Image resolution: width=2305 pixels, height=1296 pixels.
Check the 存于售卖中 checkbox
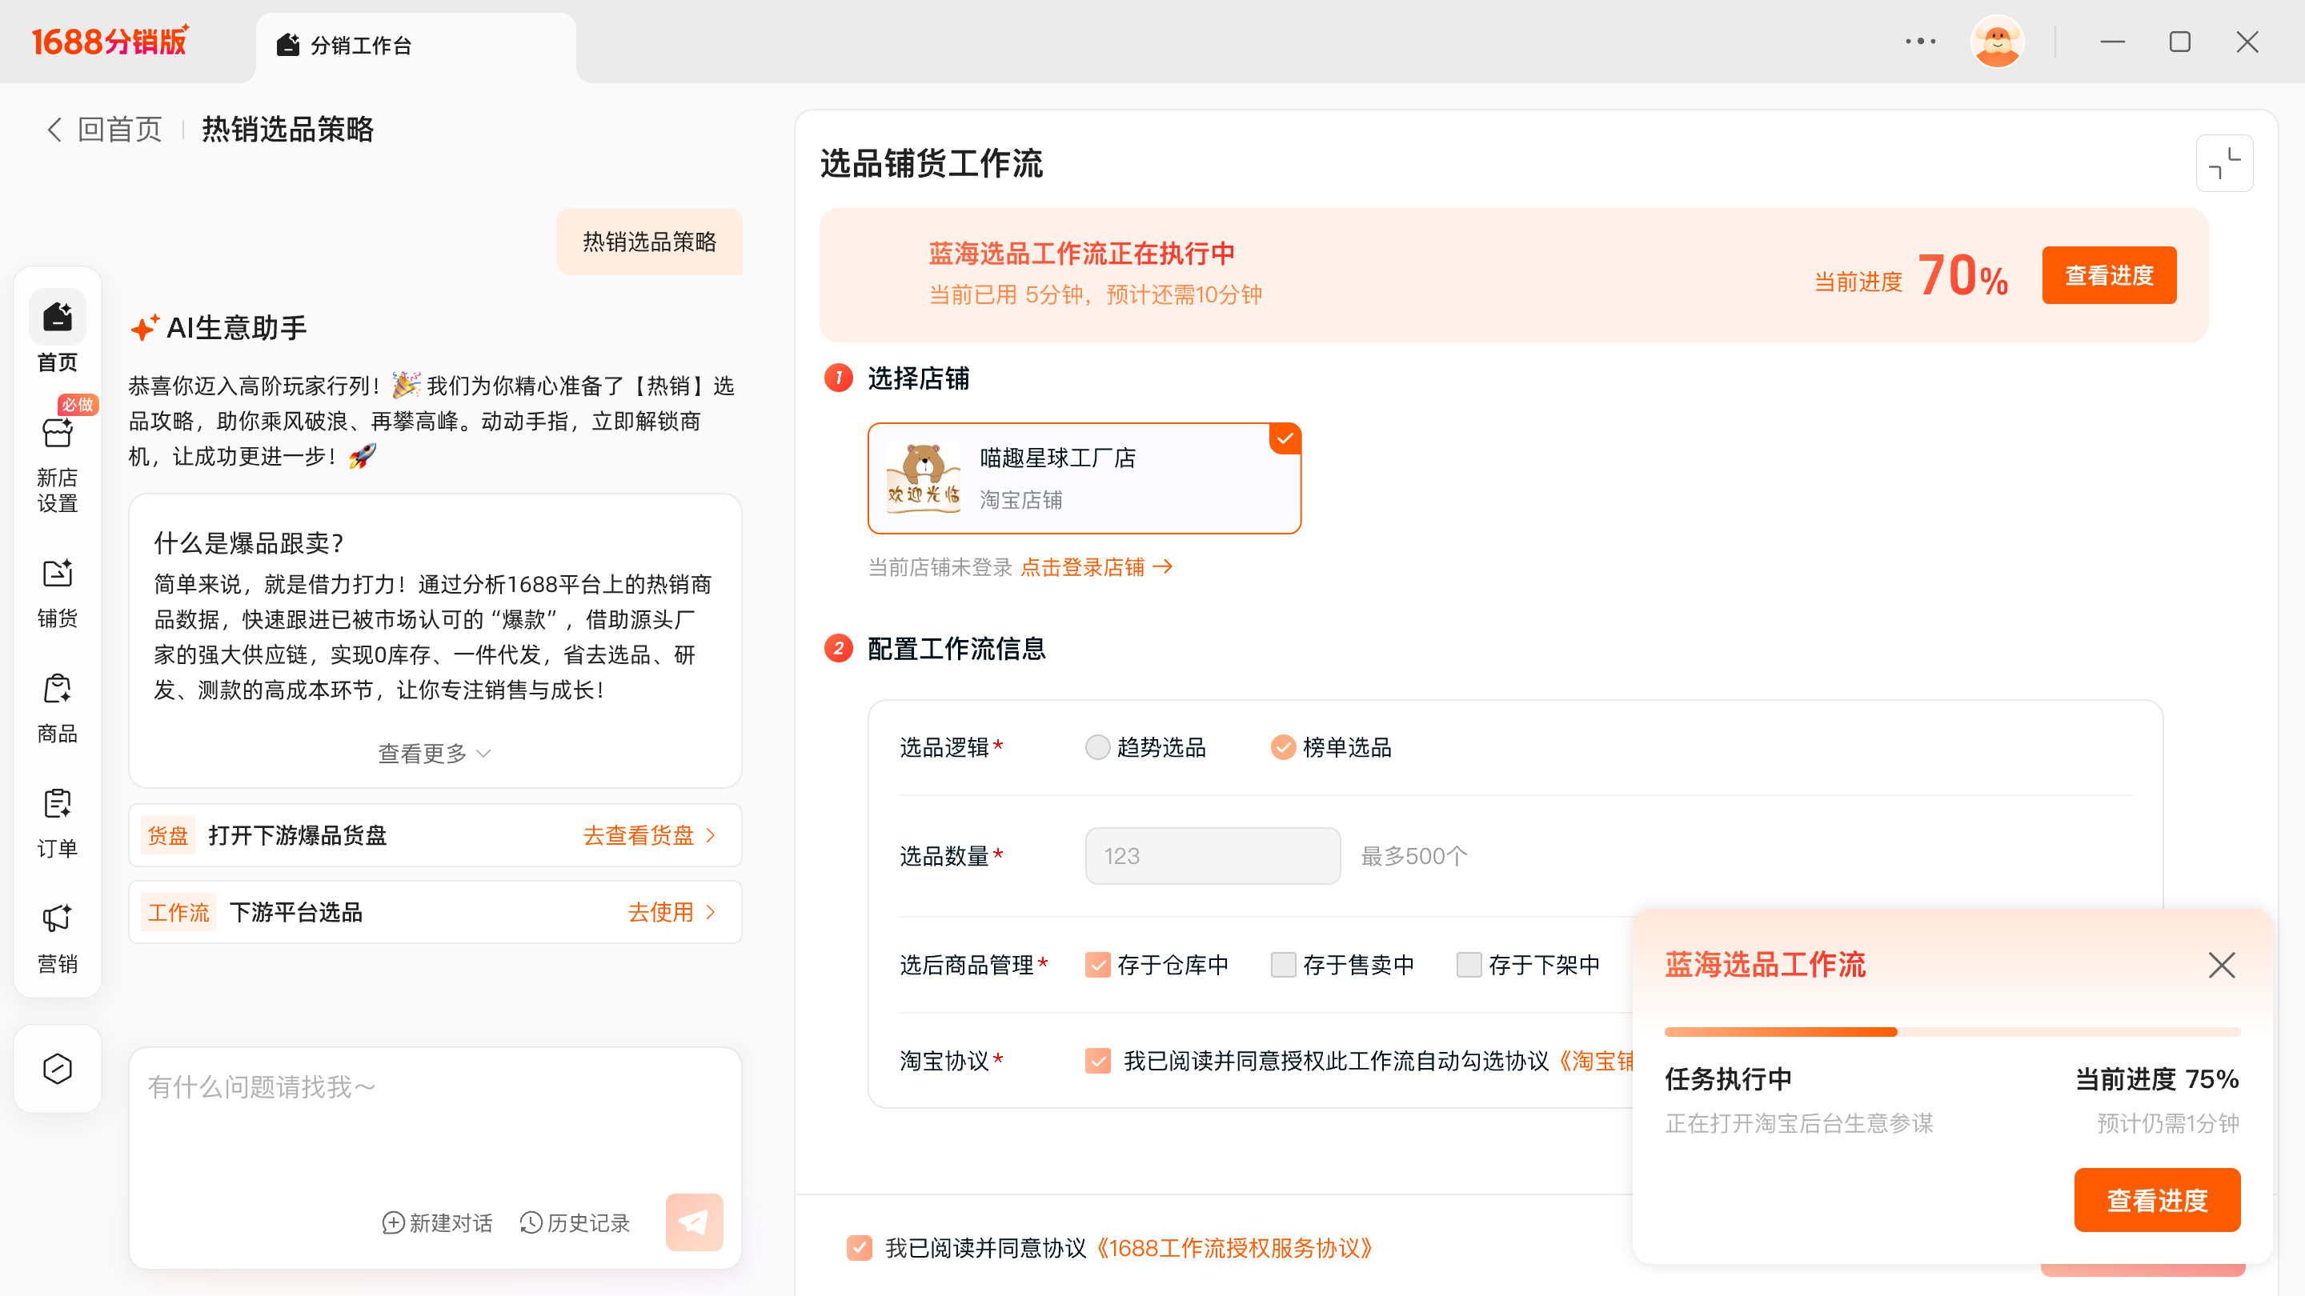1283,965
